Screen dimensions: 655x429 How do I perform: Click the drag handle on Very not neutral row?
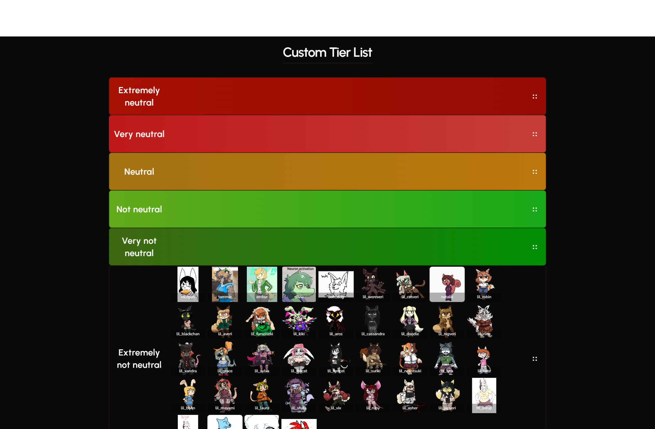click(535, 247)
